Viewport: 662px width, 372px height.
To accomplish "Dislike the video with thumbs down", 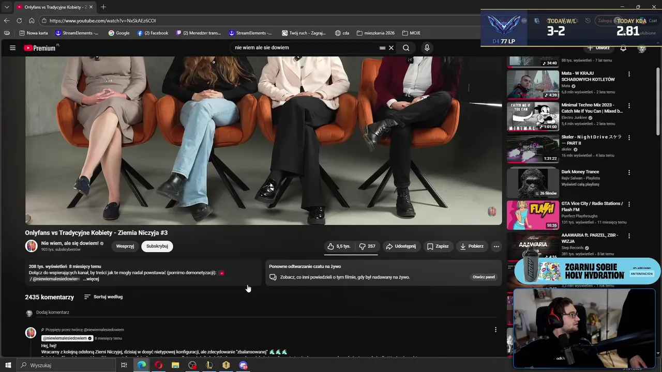I will [x=367, y=246].
